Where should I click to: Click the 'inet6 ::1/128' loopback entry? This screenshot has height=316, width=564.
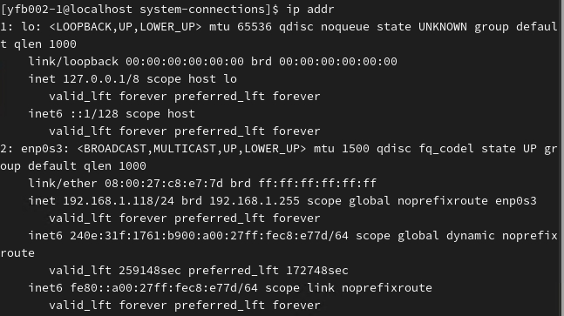[x=73, y=114]
